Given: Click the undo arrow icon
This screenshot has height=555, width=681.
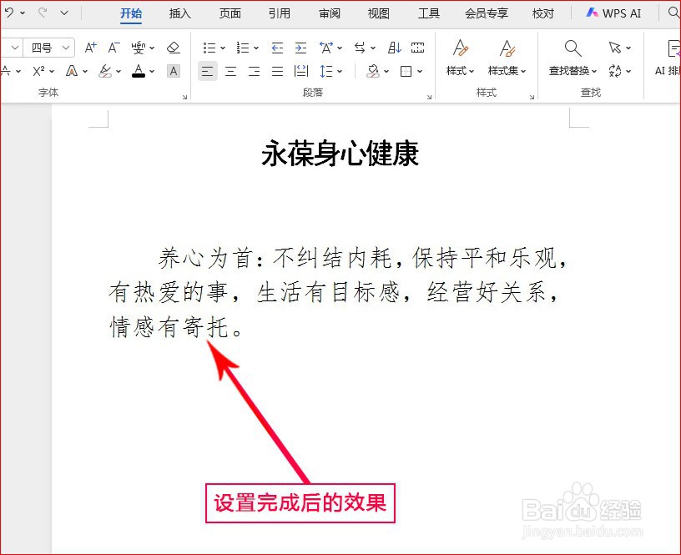Looking at the screenshot, I should click(8, 13).
